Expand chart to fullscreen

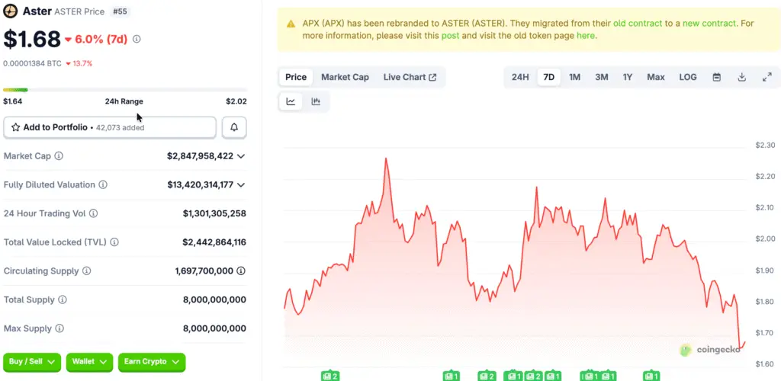click(767, 77)
